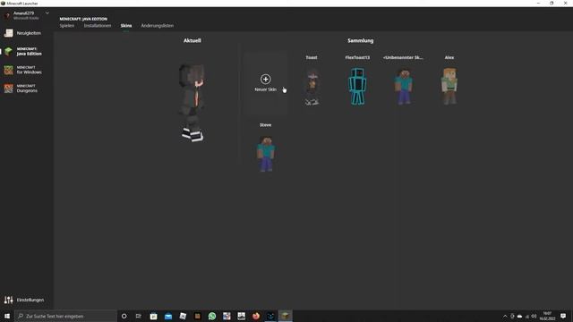Add a new skin with Neuer Skin
Screen dimensions: 573x322
(266, 84)
